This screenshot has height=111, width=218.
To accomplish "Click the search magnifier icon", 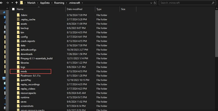I will 213,3.
